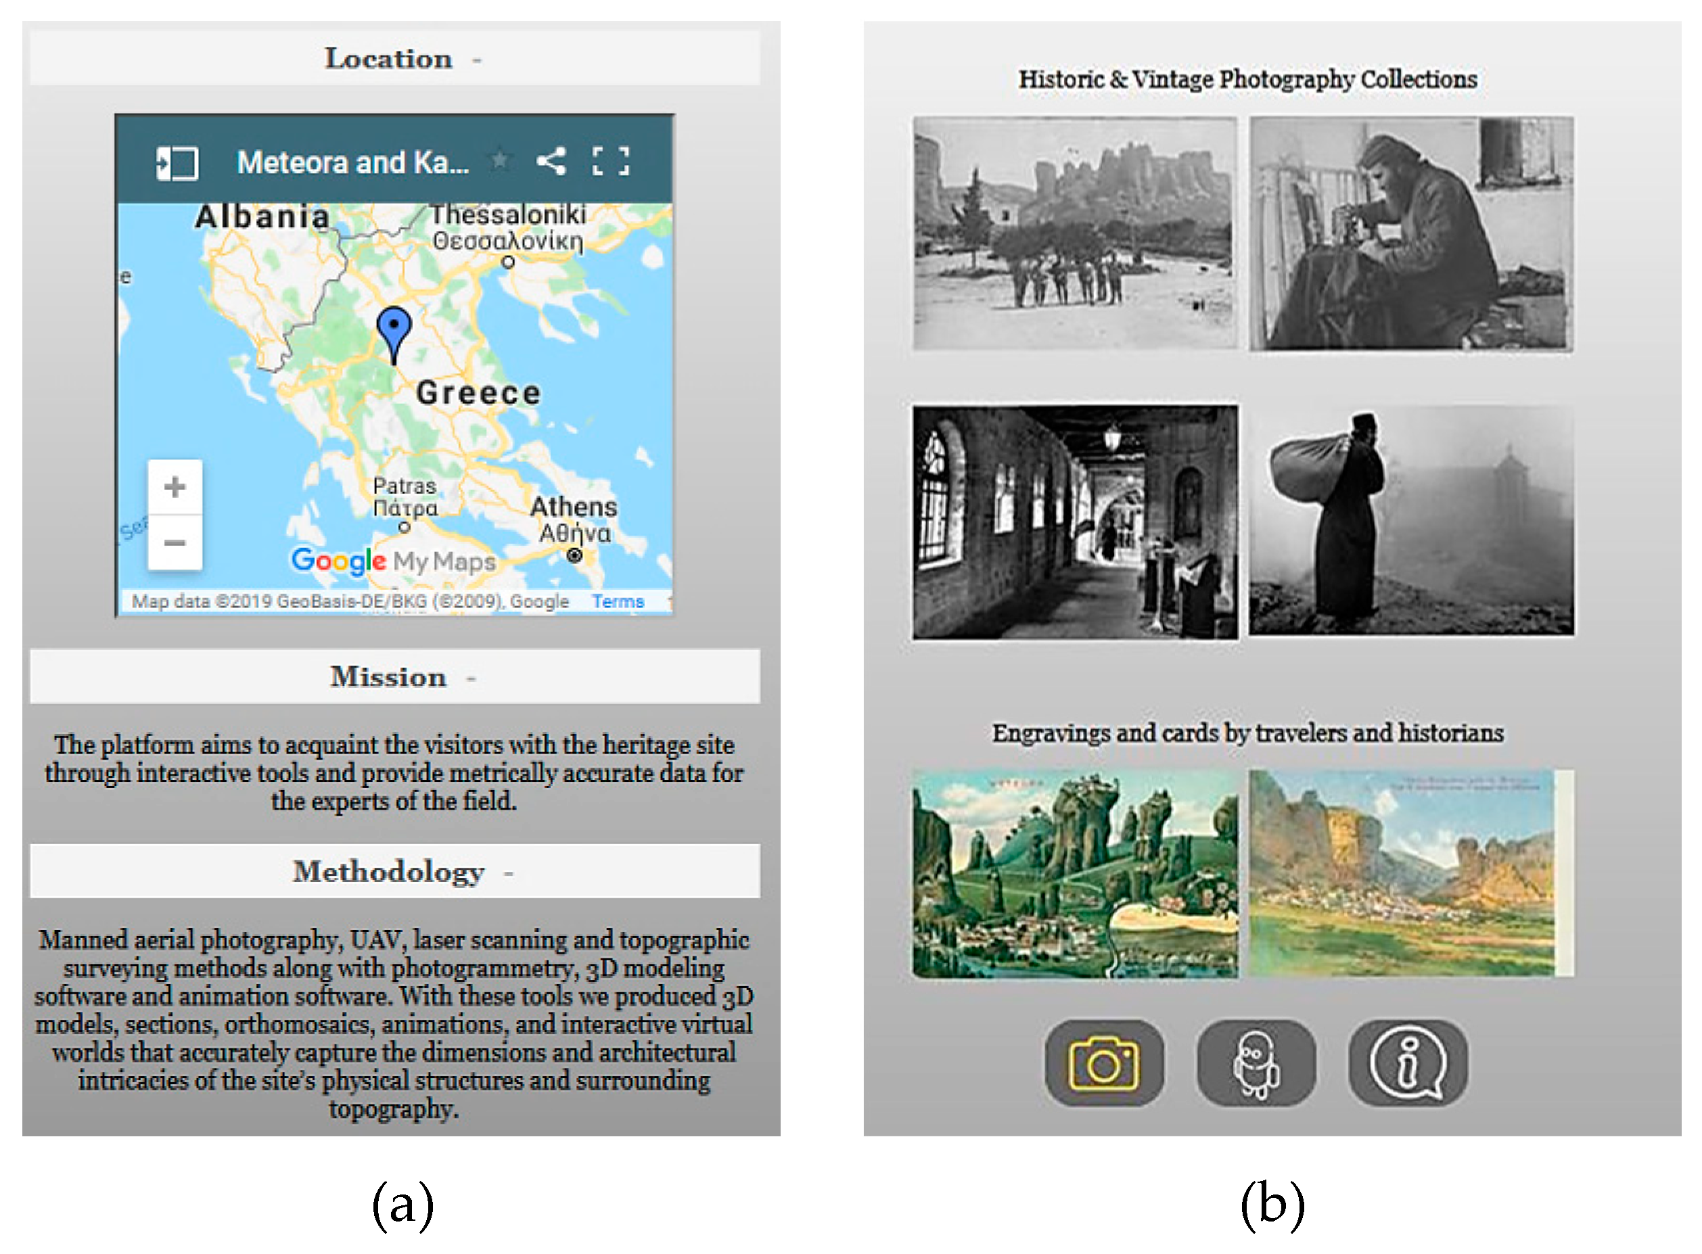Open photo of monk carrying sack
Viewport: 1702px width, 1254px height.
coord(1410,521)
